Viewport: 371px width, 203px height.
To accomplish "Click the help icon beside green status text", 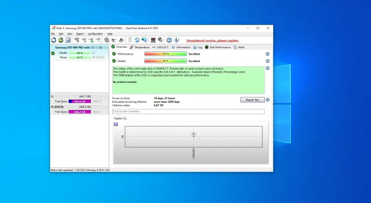I will (x=267, y=69).
